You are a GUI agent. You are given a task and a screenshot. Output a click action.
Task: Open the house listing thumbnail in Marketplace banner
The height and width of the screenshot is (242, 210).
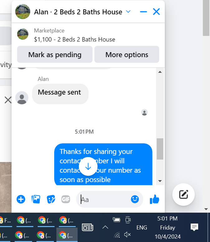click(23, 34)
